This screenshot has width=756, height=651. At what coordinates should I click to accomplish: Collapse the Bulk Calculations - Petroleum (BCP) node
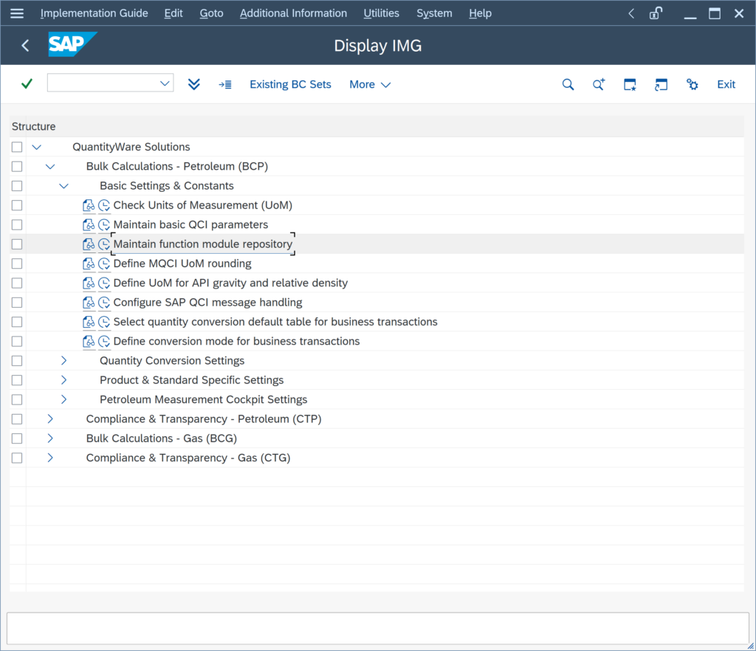coord(50,167)
